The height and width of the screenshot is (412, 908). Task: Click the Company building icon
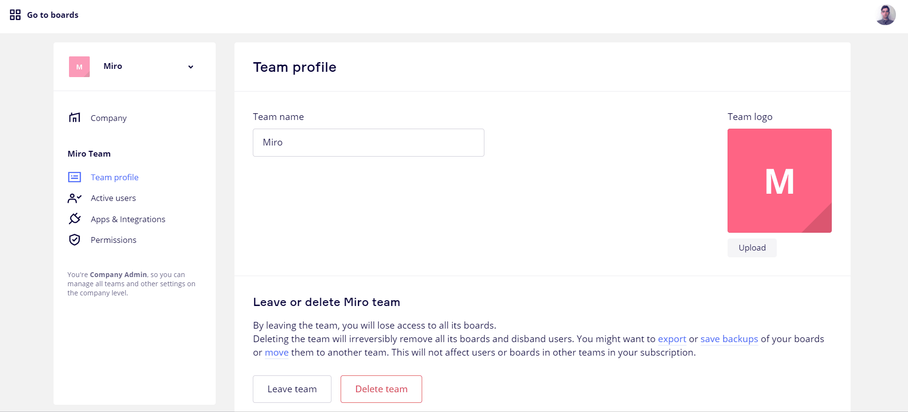coord(75,118)
